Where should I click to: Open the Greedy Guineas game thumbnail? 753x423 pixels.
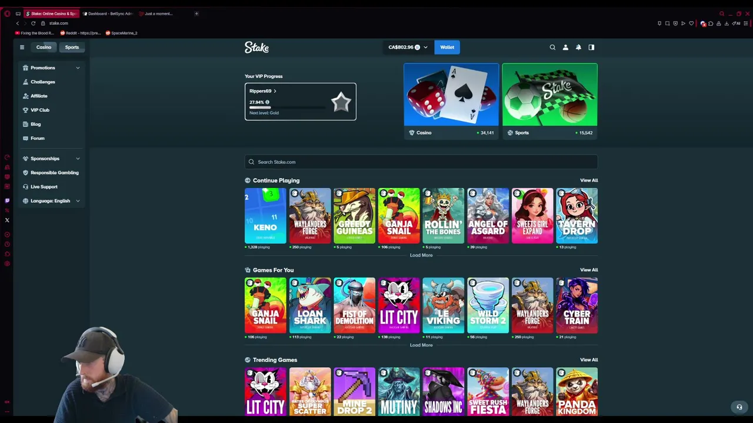click(354, 216)
